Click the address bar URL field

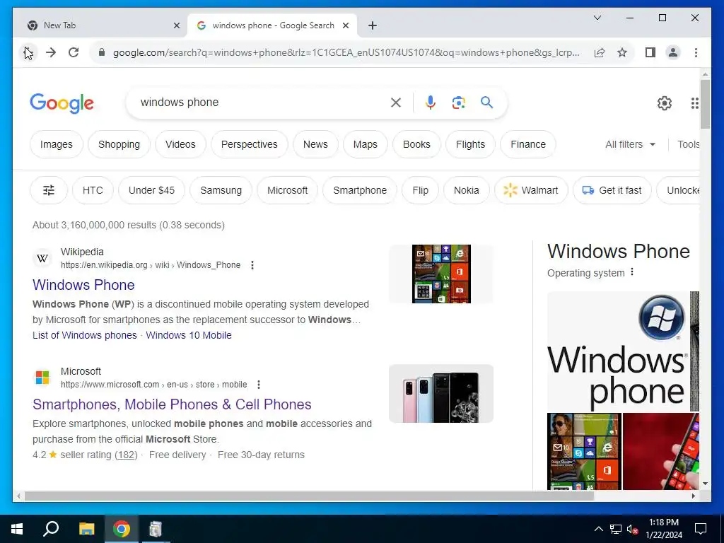point(345,52)
